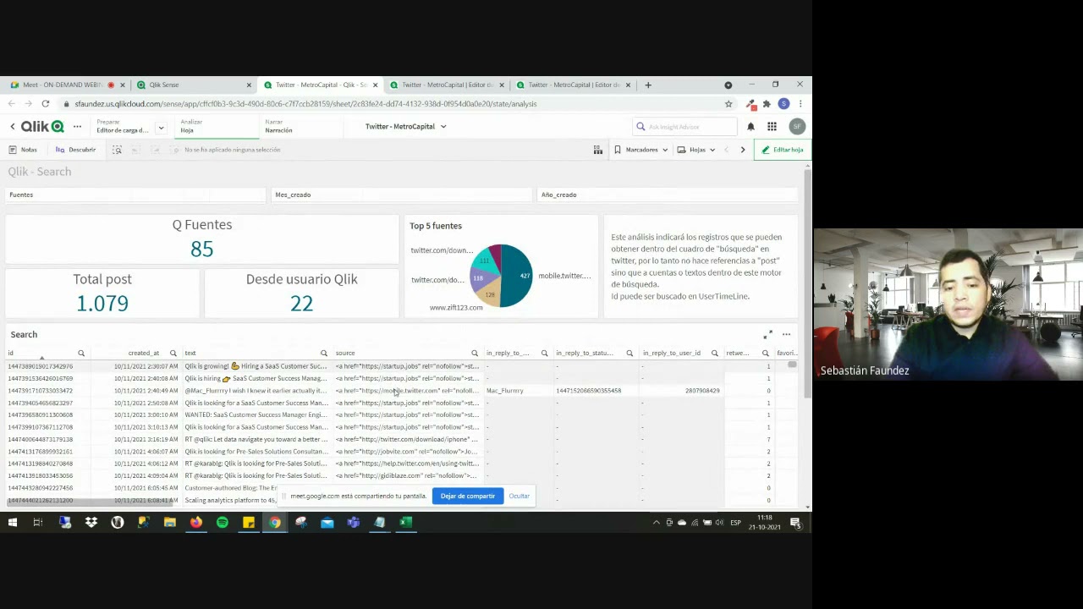Bookmark this page with the star

(x=728, y=104)
